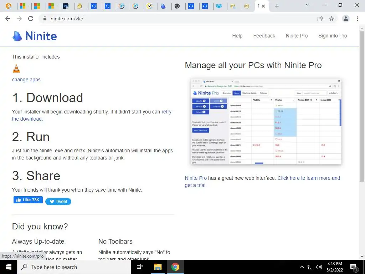
Task: Switch to the grey Chrome icon tab
Action: pyautogui.click(x=177, y=6)
